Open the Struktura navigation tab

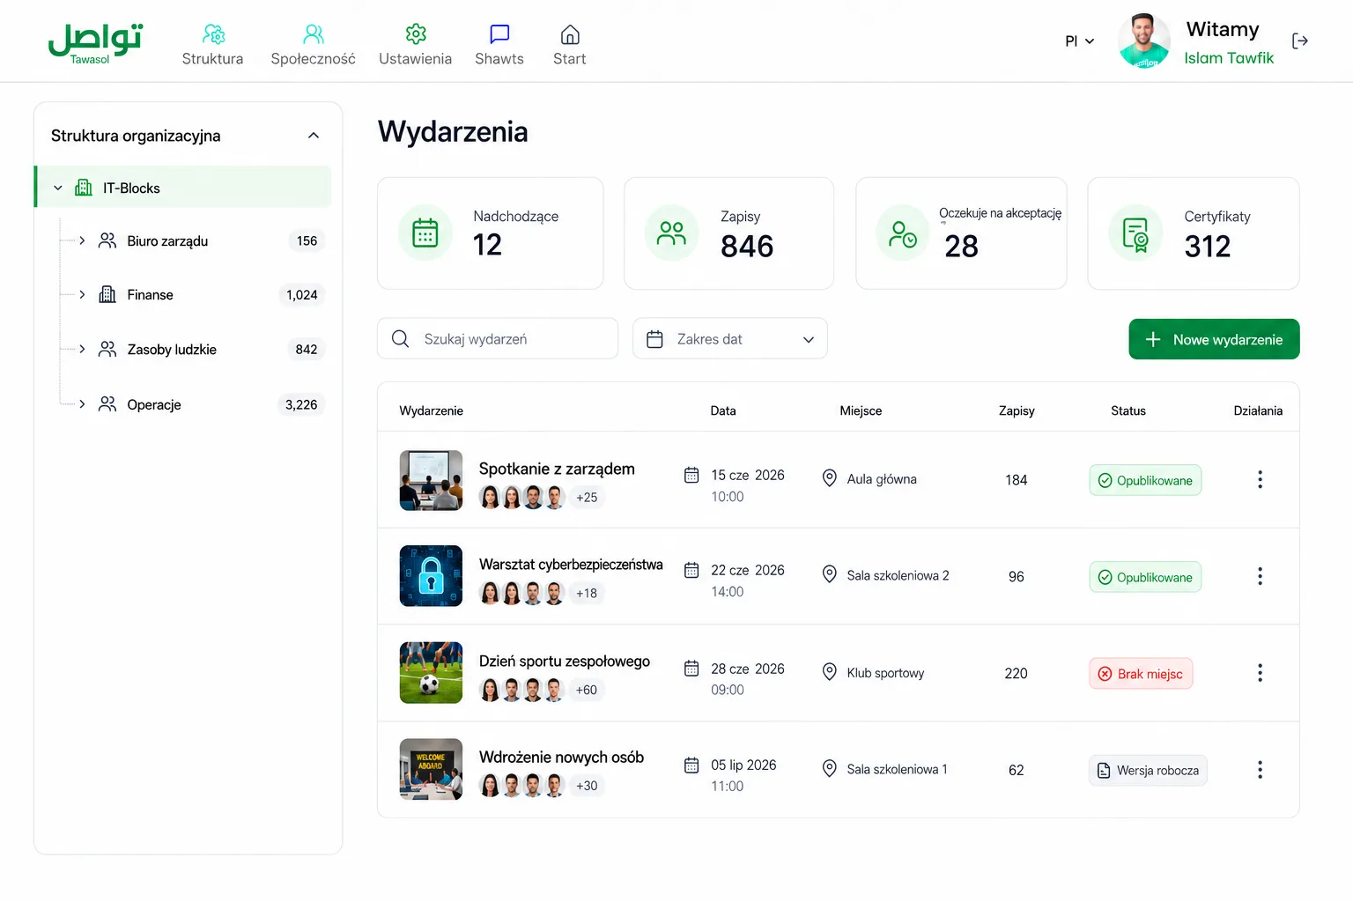(212, 46)
